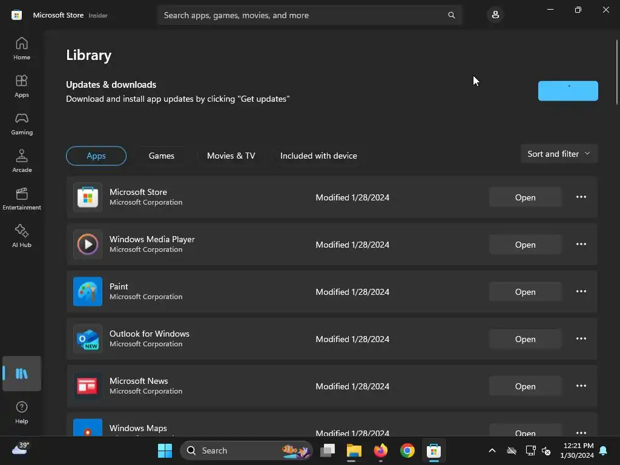Open Outlook for Windows
This screenshot has width=620, height=465.
525,339
